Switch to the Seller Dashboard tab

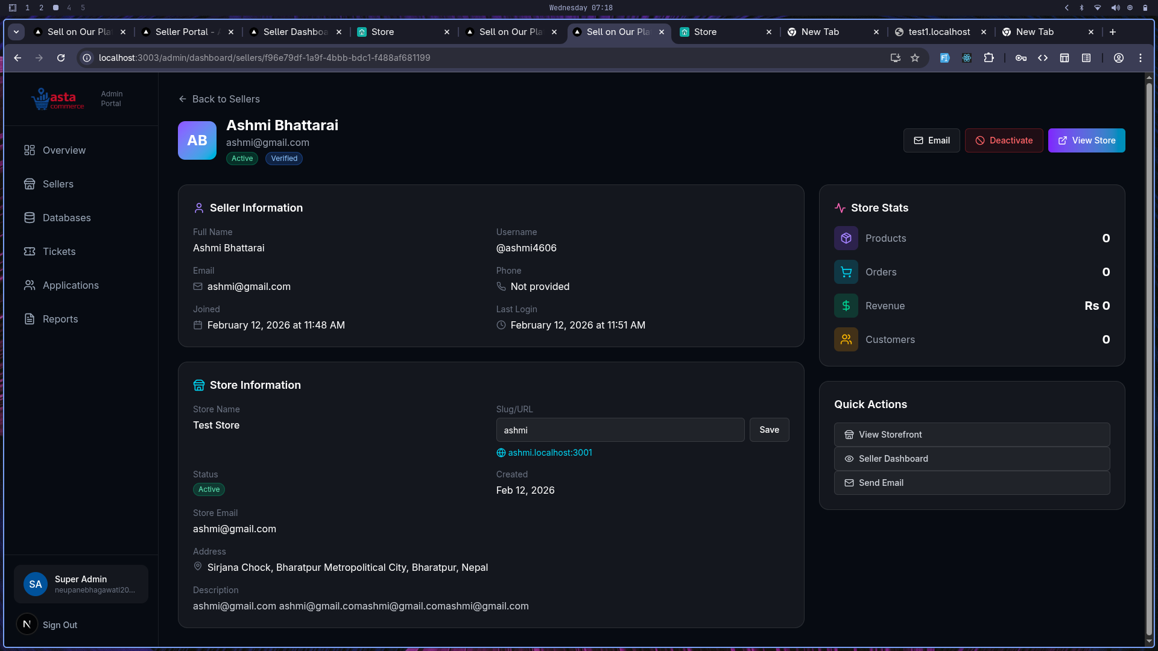point(294,32)
